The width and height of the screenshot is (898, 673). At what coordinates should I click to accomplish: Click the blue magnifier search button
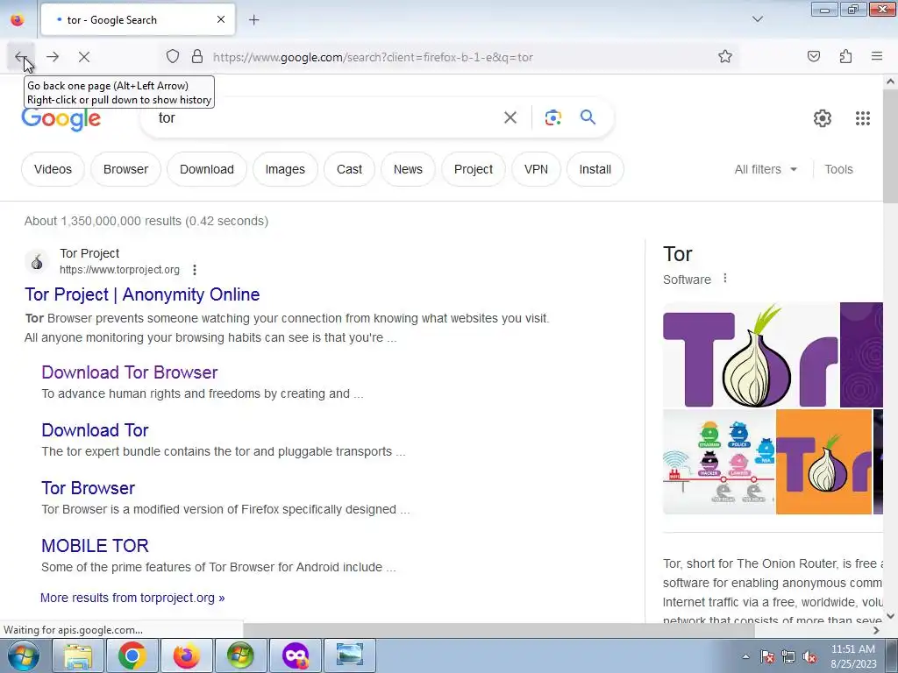point(588,117)
